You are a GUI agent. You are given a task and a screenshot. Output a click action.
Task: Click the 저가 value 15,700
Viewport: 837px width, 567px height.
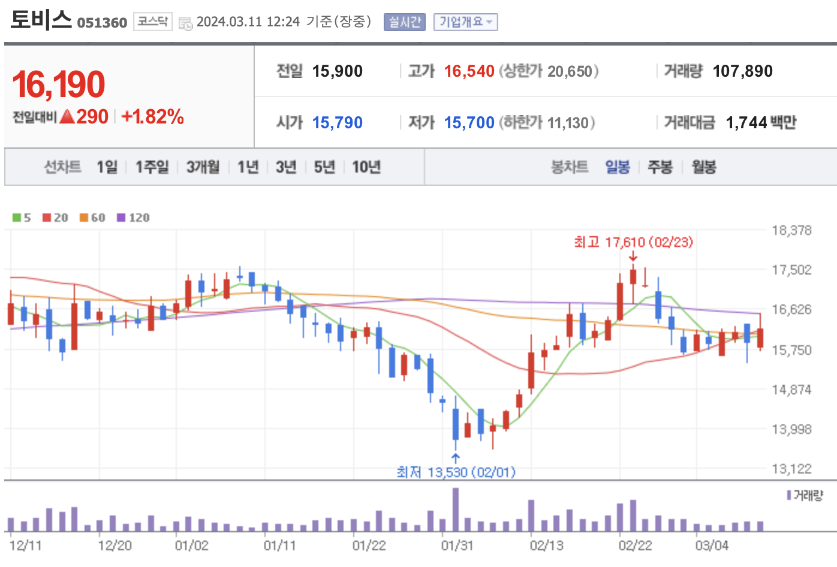469,123
